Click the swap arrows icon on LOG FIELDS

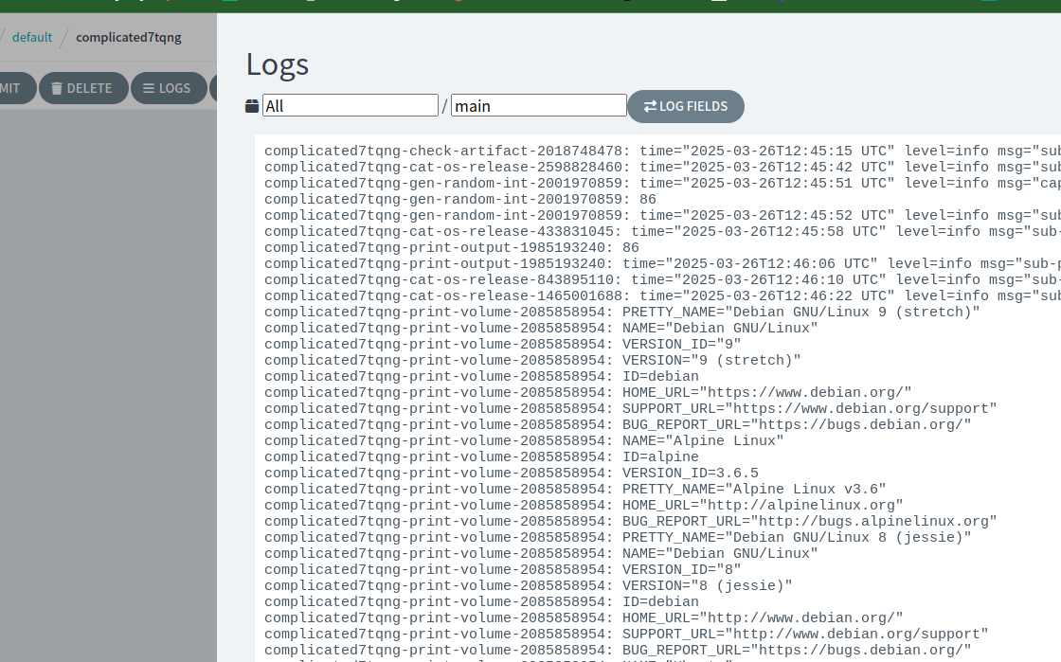(x=650, y=106)
